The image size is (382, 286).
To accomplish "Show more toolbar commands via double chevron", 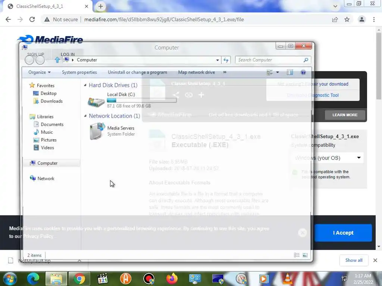I will (x=225, y=72).
